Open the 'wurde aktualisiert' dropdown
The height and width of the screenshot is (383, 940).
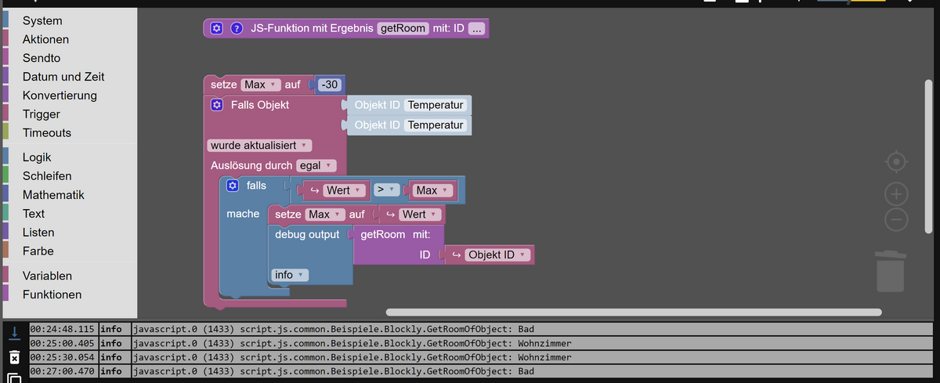[259, 146]
